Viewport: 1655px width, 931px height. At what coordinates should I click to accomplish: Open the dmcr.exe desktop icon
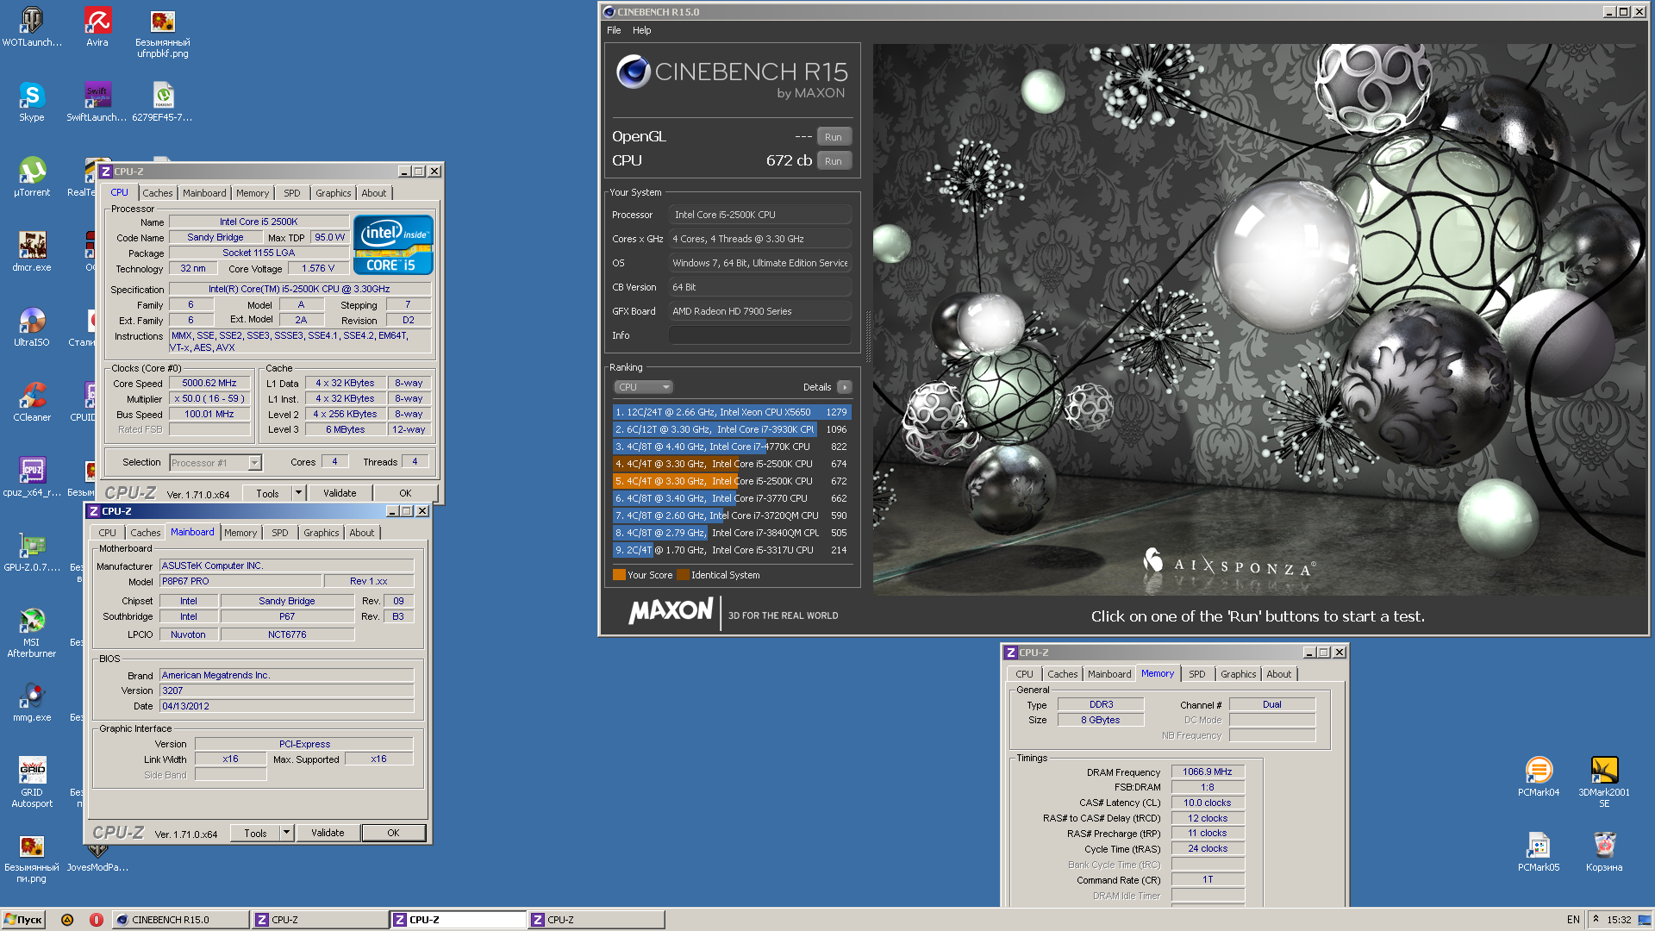pyautogui.click(x=32, y=251)
